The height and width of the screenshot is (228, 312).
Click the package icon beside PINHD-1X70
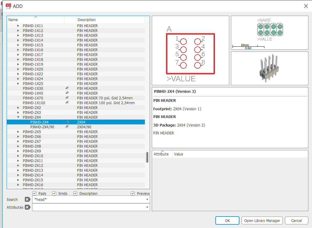(x=67, y=98)
